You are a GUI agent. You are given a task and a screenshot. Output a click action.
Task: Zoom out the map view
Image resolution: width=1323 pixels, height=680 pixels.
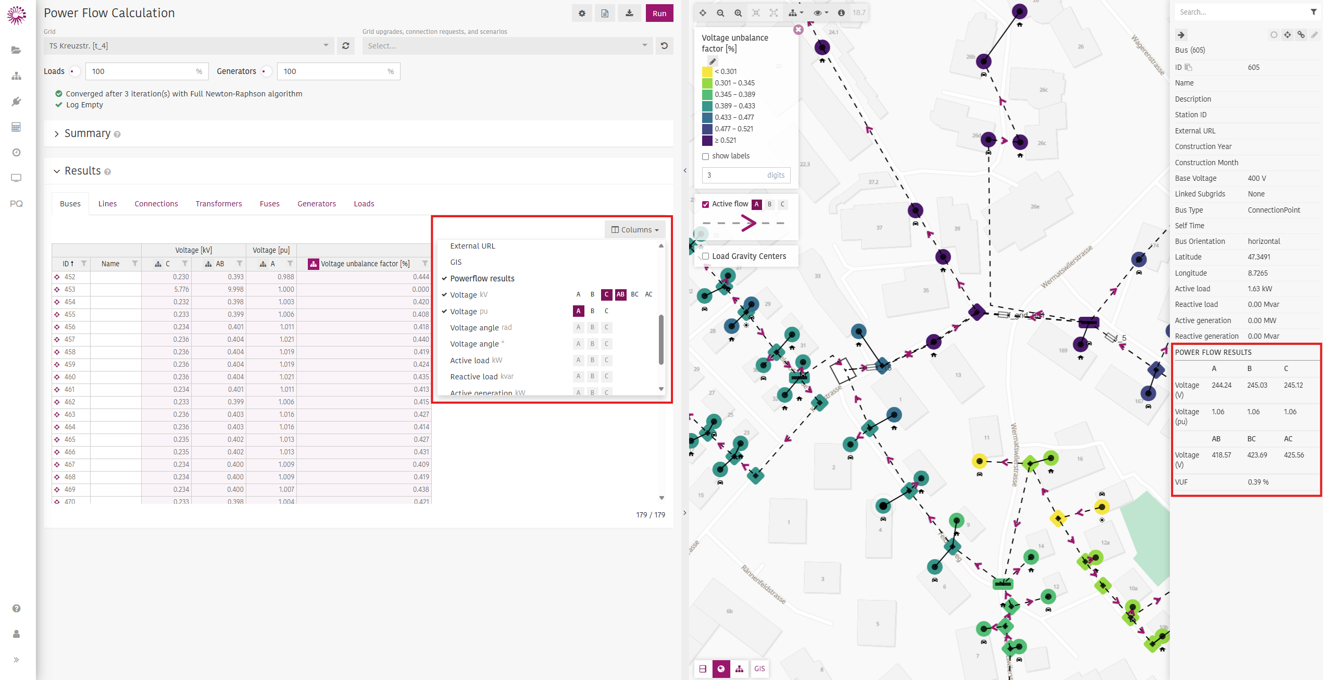pyautogui.click(x=720, y=13)
